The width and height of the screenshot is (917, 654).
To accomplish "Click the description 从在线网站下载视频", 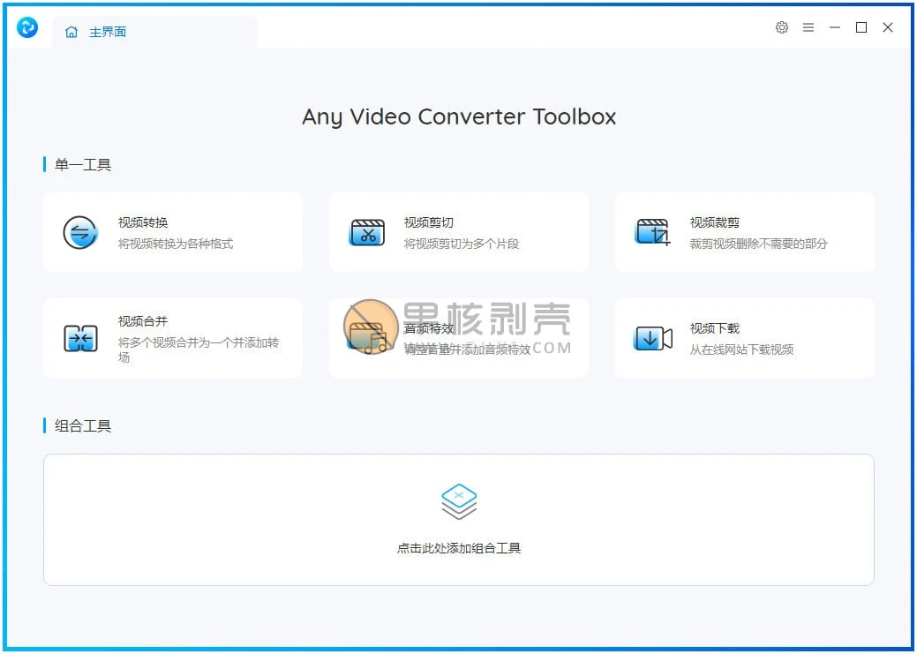I will 741,350.
